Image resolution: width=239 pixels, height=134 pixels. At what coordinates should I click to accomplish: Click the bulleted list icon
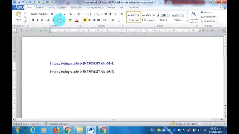pos(85,14)
